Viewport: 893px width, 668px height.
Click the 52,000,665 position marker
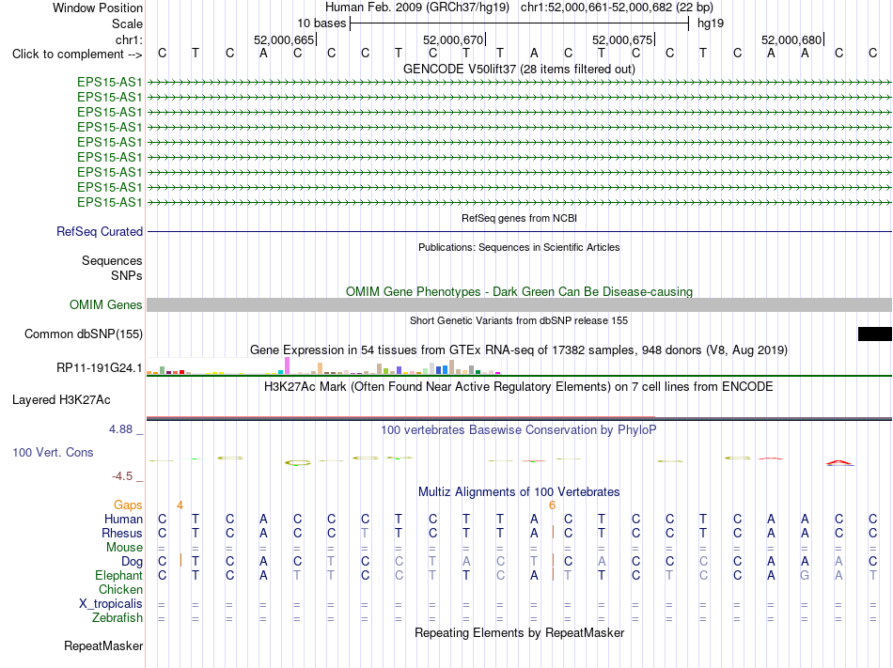click(x=284, y=39)
